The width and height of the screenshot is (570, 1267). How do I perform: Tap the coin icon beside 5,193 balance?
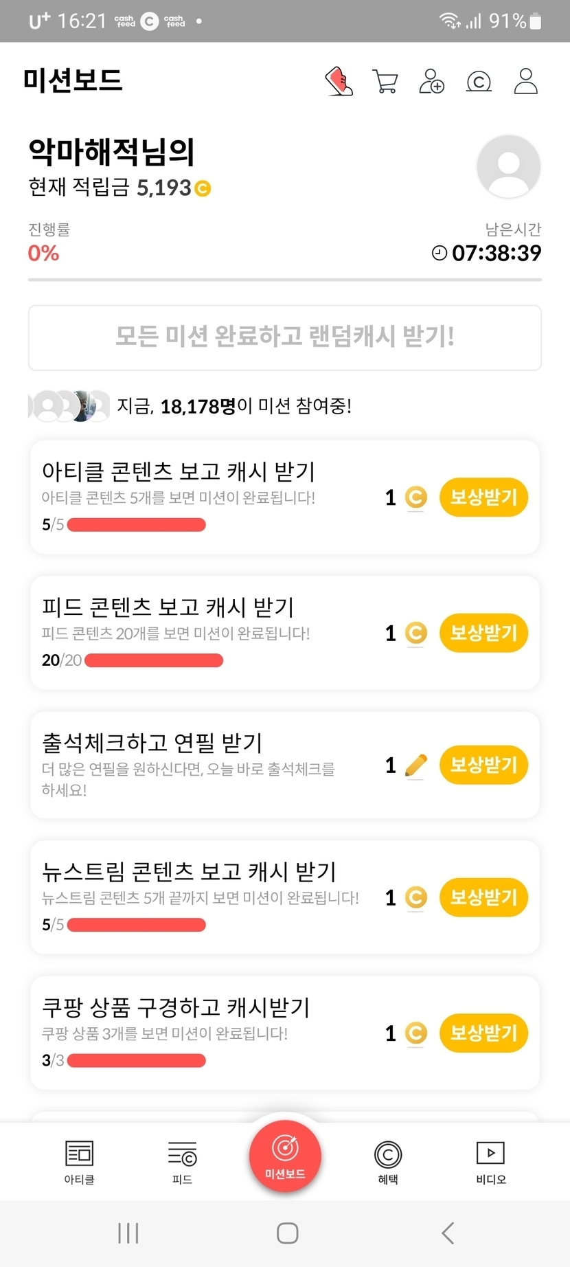(203, 188)
